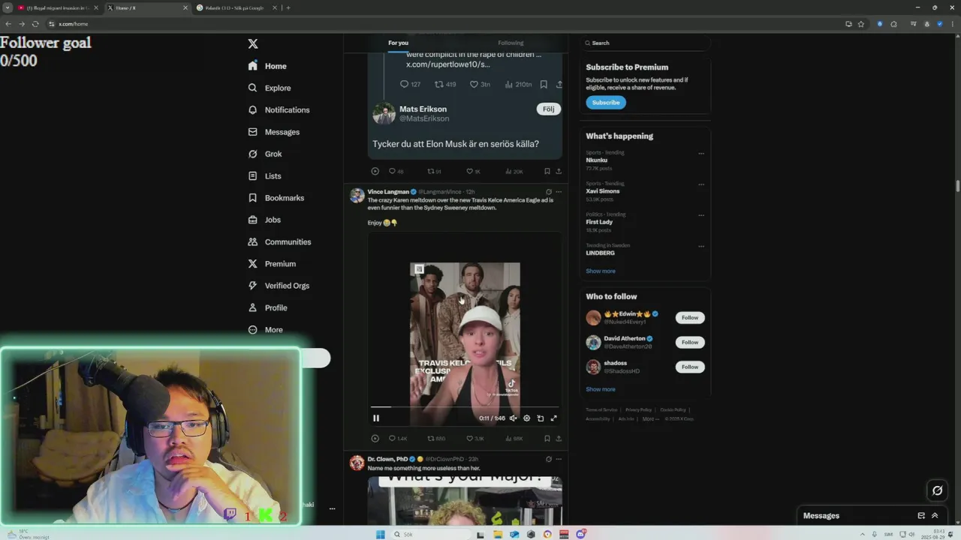
Task: Open Grok action on Vince Langman post
Action: pyautogui.click(x=549, y=192)
